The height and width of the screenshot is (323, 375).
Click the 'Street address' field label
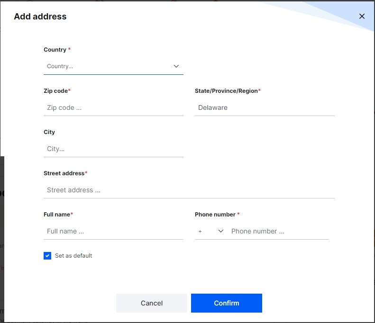tap(64, 173)
